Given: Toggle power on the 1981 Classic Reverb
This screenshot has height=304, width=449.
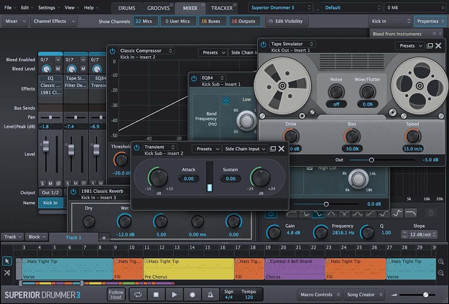Looking at the screenshot, I should (73, 191).
